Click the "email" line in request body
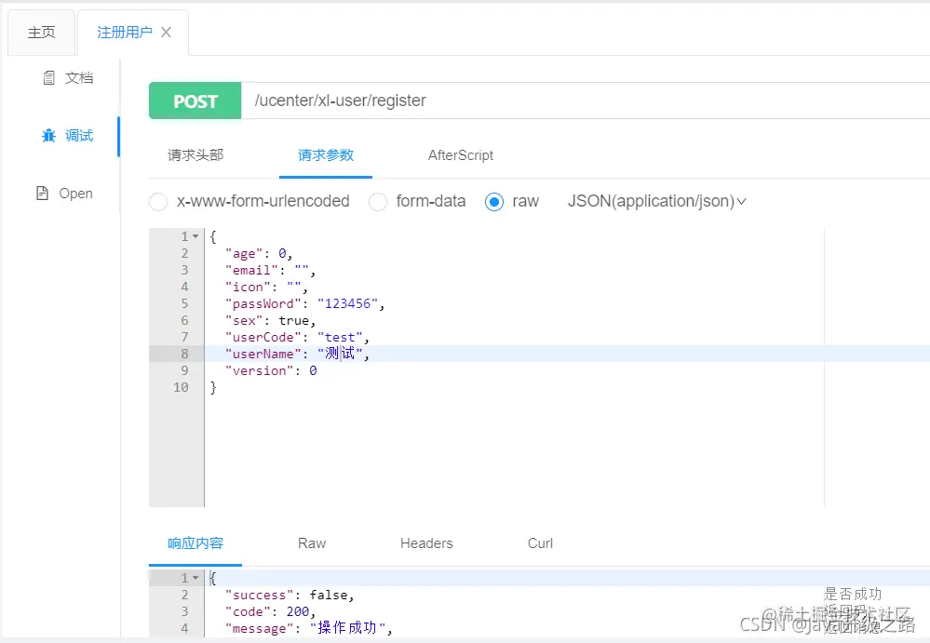This screenshot has width=930, height=643. click(271, 270)
